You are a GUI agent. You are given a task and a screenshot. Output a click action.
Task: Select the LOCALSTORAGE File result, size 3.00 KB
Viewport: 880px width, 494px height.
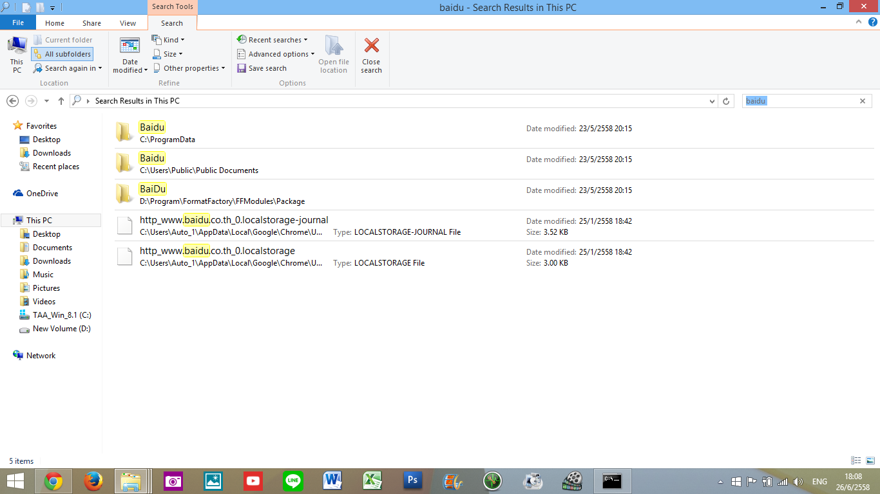tap(494, 257)
